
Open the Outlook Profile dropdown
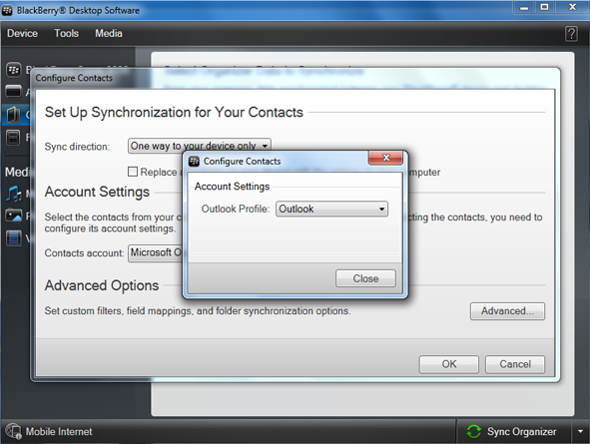tap(331, 210)
